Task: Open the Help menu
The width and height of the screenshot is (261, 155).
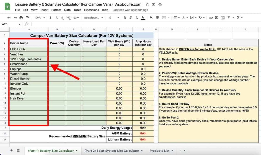Action: point(105,10)
